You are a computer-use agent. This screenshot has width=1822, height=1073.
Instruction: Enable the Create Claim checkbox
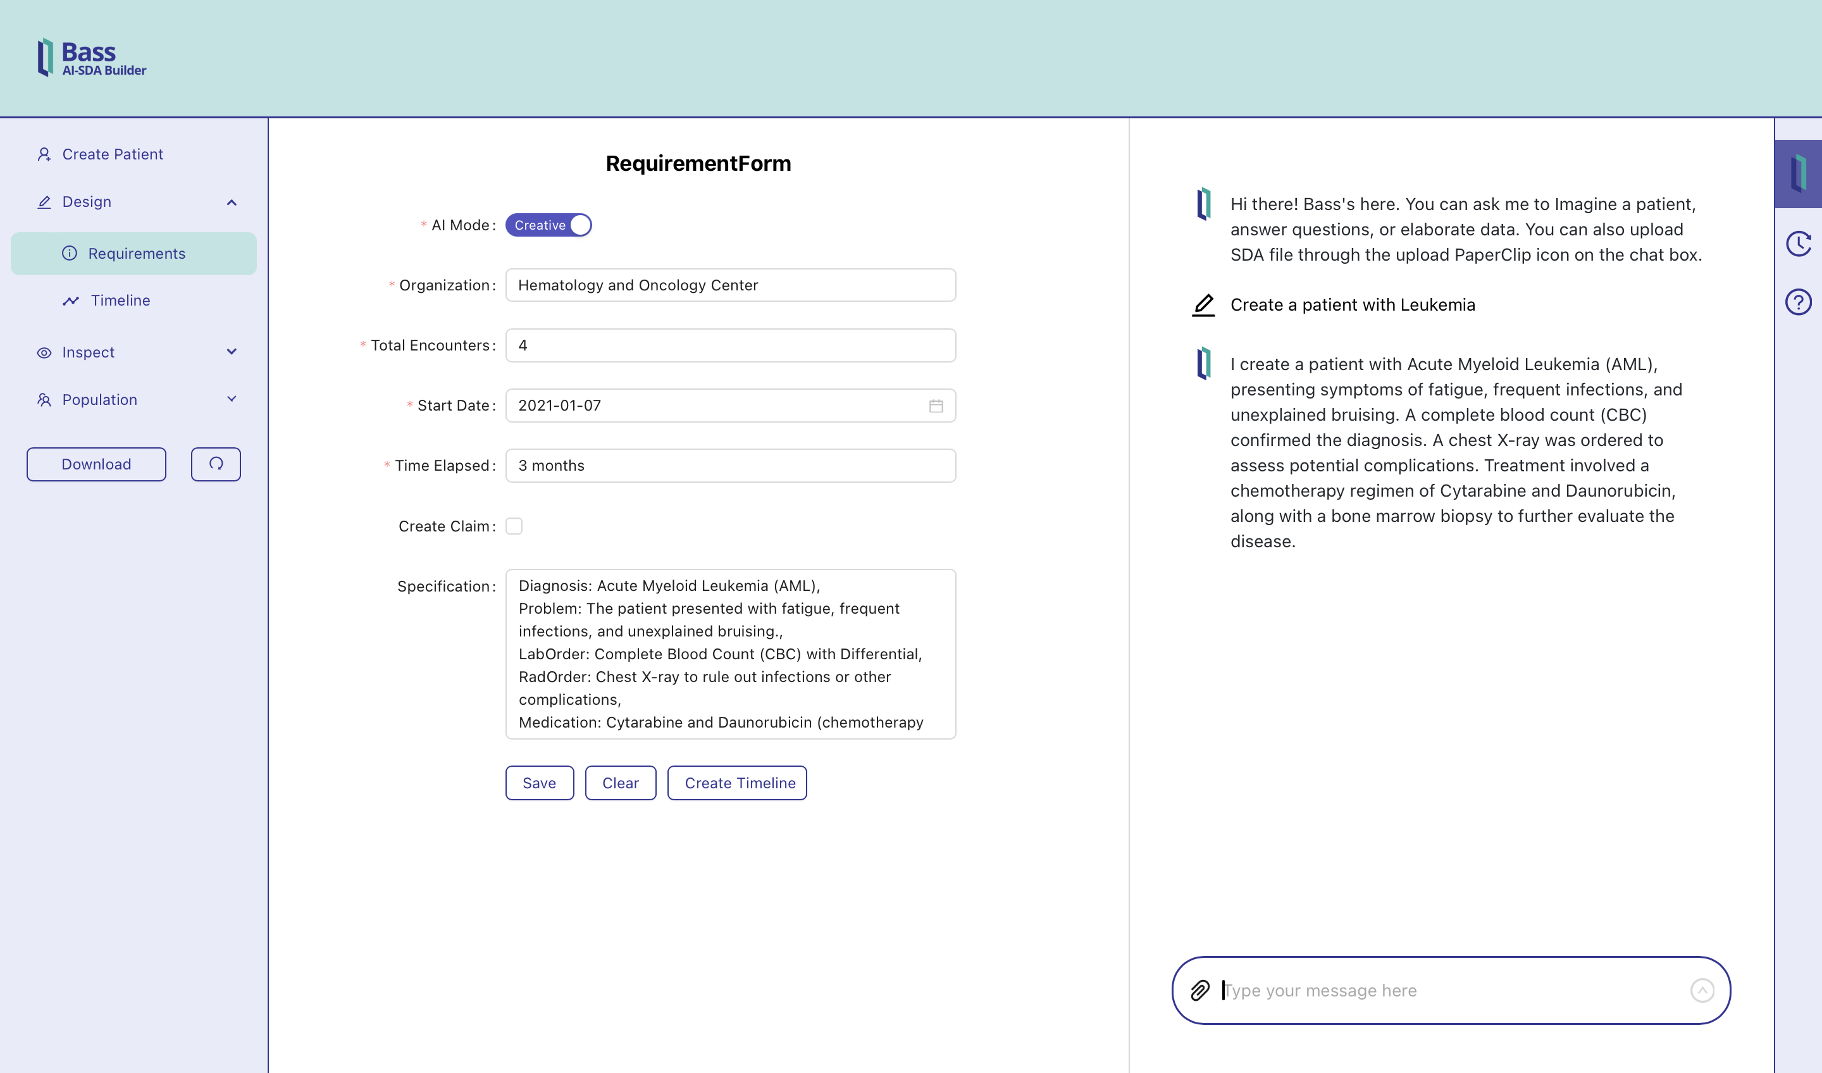[514, 525]
